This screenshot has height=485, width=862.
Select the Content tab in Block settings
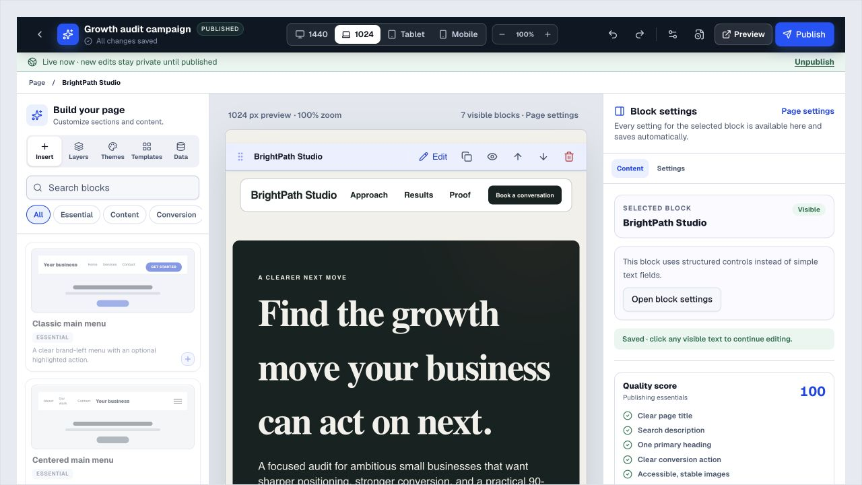[x=630, y=168]
